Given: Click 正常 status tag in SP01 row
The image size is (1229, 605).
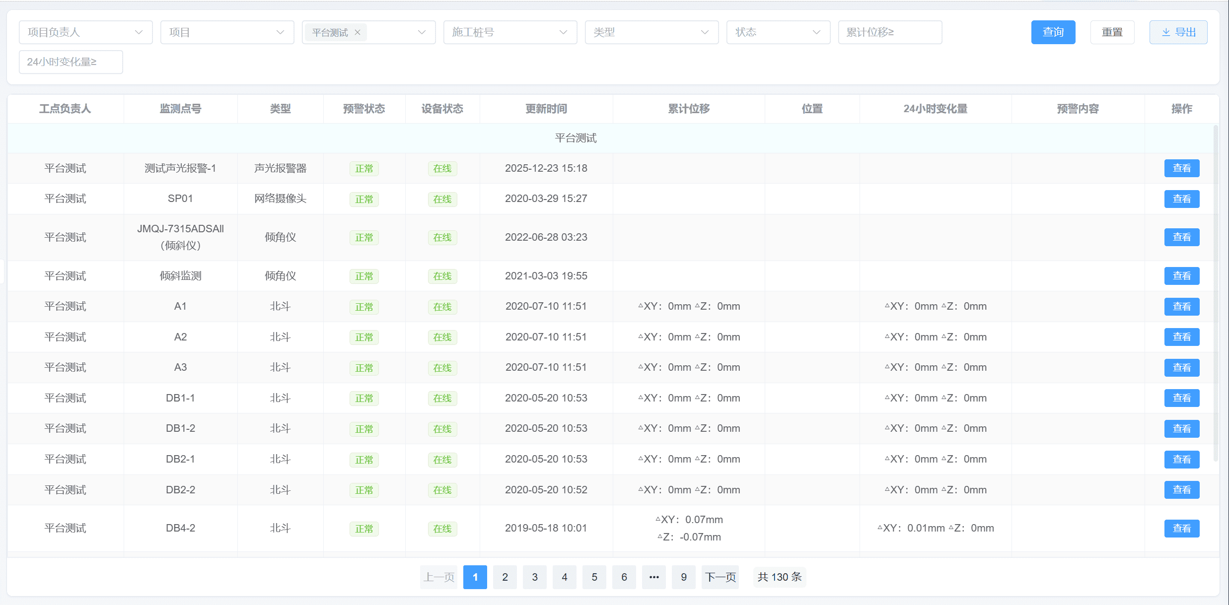Looking at the screenshot, I should (364, 199).
